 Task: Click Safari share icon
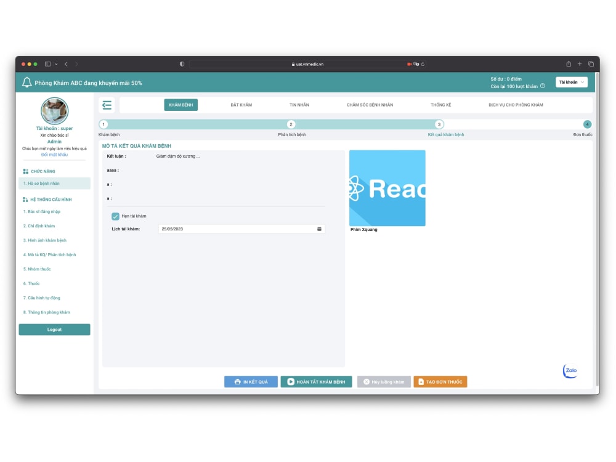point(569,63)
